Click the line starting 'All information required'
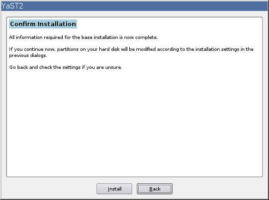 click(83, 38)
